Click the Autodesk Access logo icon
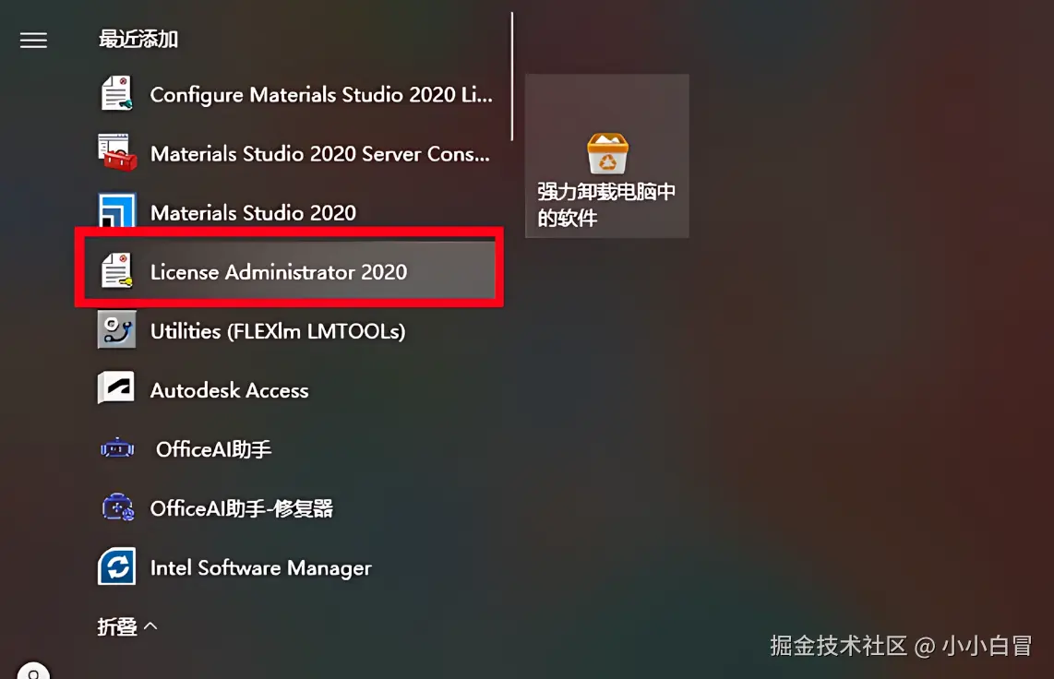The height and width of the screenshot is (679, 1054). pyautogui.click(x=116, y=388)
